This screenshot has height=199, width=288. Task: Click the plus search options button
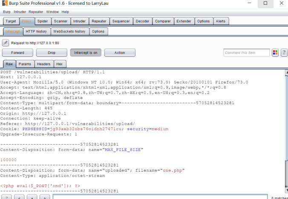32,197
